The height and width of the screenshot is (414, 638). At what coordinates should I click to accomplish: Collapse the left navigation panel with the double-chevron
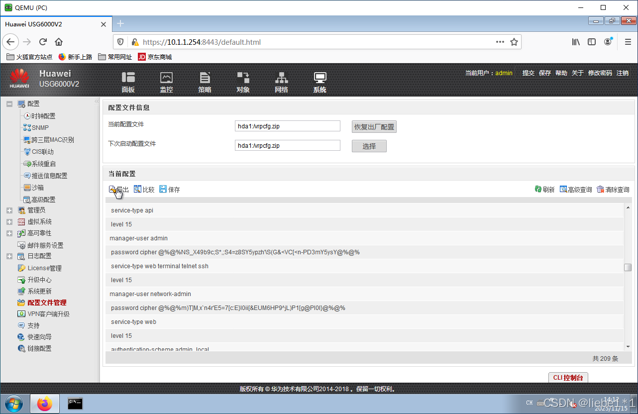[97, 102]
